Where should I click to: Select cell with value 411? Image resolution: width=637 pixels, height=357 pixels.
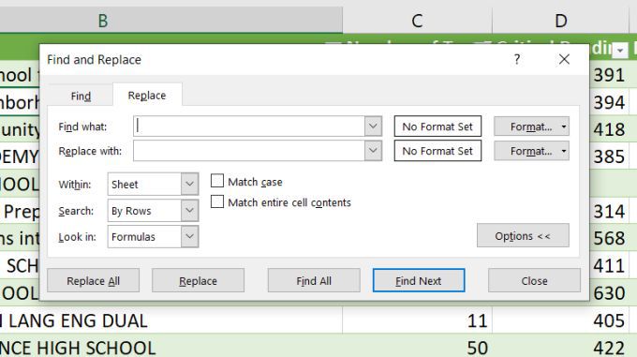(609, 265)
